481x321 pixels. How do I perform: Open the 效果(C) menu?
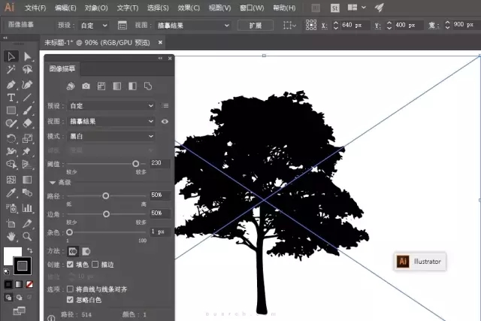pyautogui.click(x=189, y=8)
